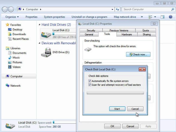Click the Start button in Check Disk
Screen dimensions: 176x132
pyautogui.click(x=117, y=109)
